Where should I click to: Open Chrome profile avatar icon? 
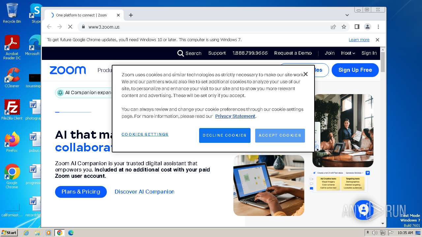368,27
